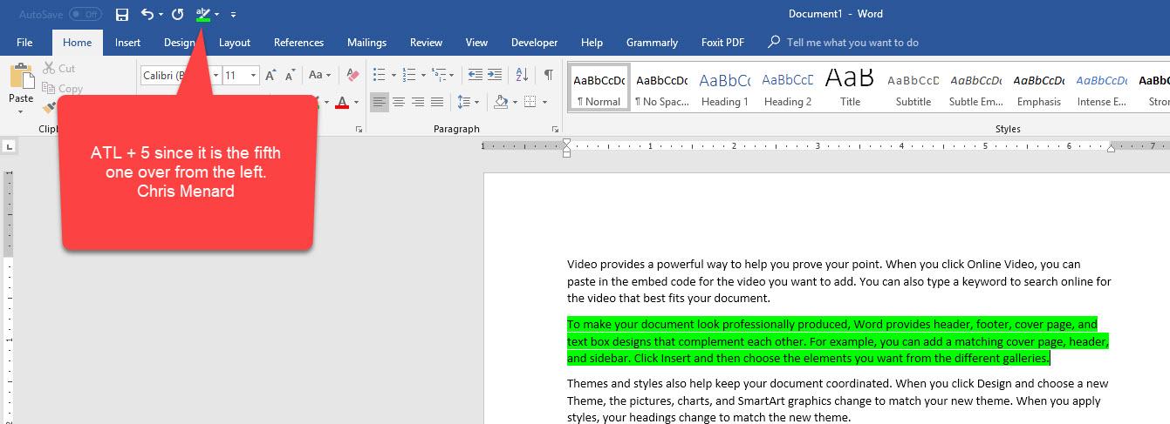Click the Undo arrow icon
This screenshot has height=424, width=1170.
click(x=147, y=15)
